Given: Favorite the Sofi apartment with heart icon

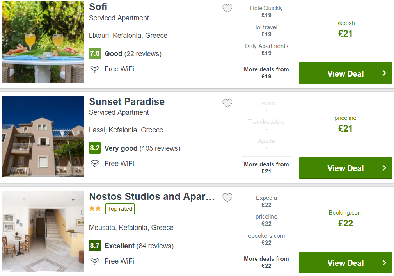Looking at the screenshot, I should [x=227, y=8].
